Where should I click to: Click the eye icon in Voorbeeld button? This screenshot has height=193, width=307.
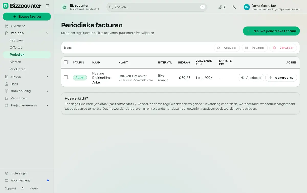[x=243, y=78]
